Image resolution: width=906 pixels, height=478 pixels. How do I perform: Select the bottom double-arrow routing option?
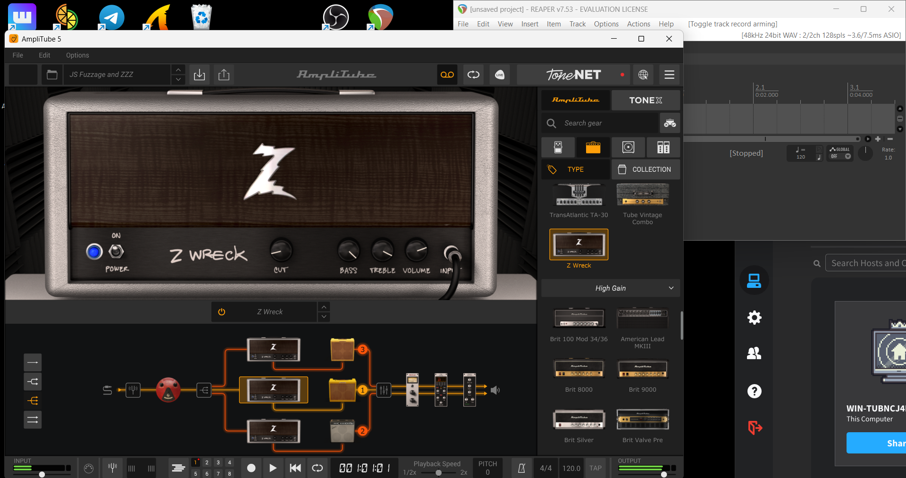coord(33,419)
